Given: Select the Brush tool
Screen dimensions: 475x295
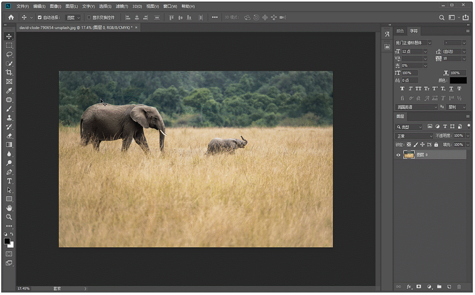Looking at the screenshot, I should click(9, 109).
